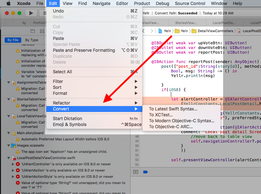Click the Yellr project icon in breadcrumb
This screenshot has height=194, width=261.
point(161,31)
